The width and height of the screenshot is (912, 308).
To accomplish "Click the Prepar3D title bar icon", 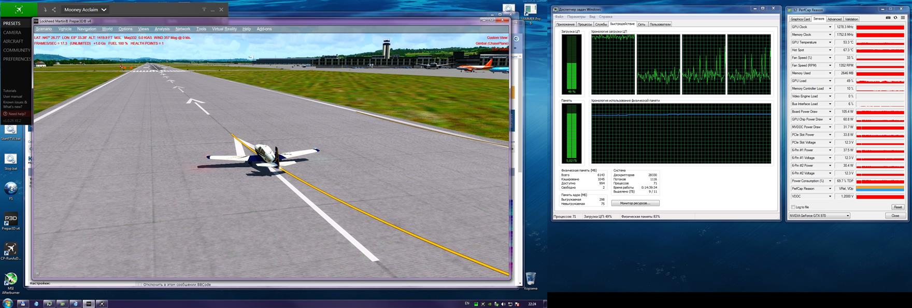I will pos(36,21).
